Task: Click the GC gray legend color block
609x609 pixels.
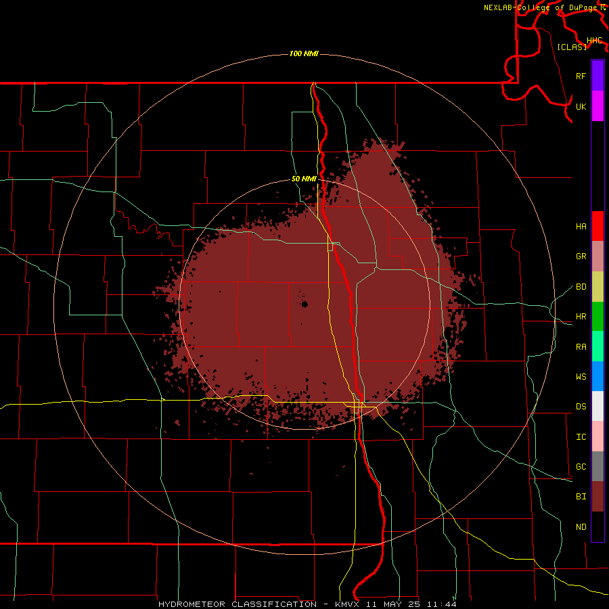Action: click(x=597, y=466)
